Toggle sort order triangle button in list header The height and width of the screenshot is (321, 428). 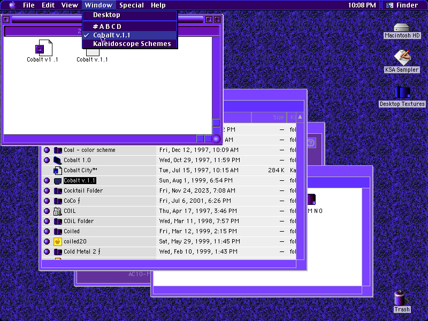tap(300, 117)
